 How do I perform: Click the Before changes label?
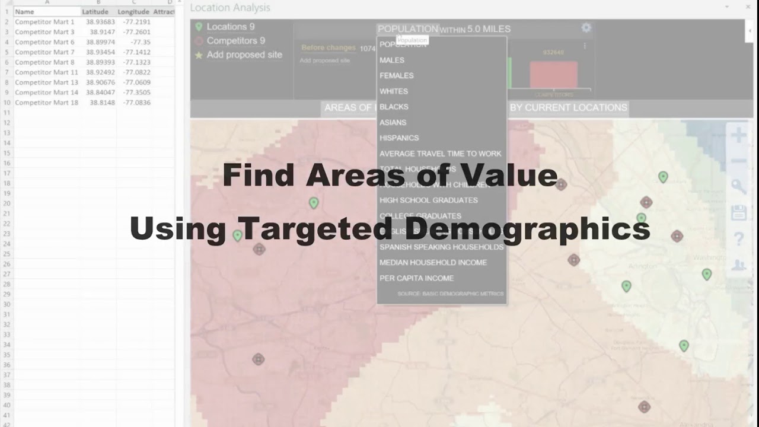pyautogui.click(x=329, y=47)
